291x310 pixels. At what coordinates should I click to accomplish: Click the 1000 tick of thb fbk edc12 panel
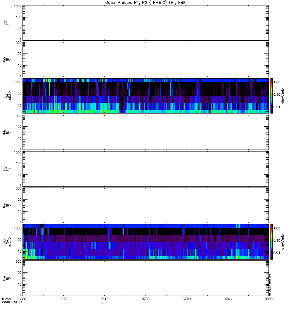coord(17,82)
